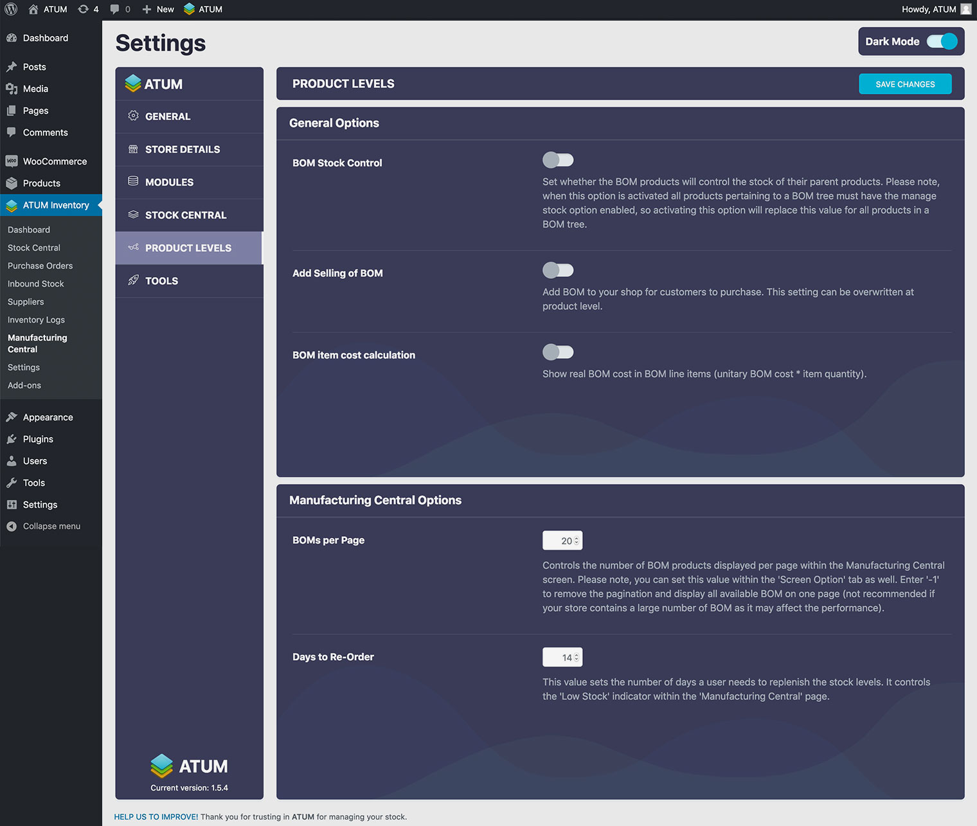Viewport: 977px width, 826px height.
Task: Click the Stock Central layers icon
Action: (x=133, y=215)
